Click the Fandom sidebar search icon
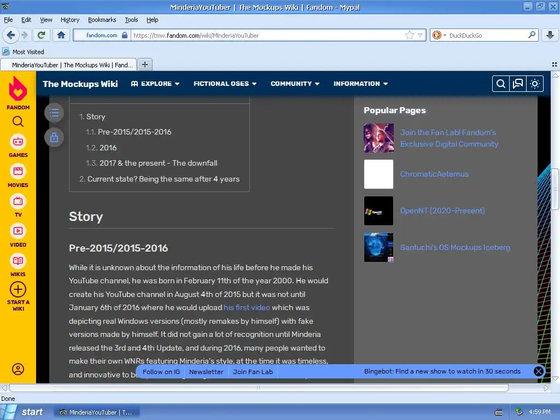The height and width of the screenshot is (420, 560). [18, 122]
